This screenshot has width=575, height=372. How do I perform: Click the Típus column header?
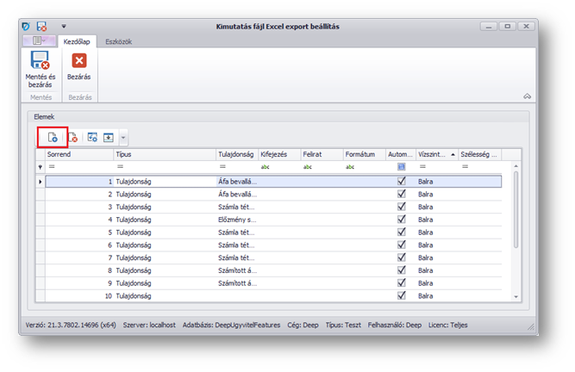pyautogui.click(x=163, y=154)
